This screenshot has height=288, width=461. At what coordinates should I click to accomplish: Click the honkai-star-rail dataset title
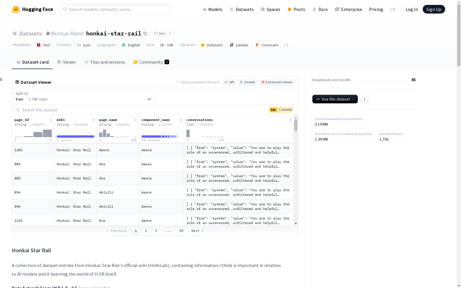tap(114, 33)
